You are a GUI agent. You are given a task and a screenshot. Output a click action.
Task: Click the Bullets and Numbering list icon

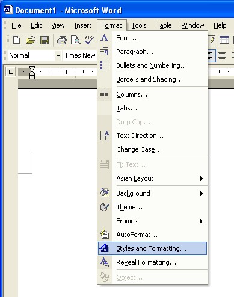tap(105, 65)
